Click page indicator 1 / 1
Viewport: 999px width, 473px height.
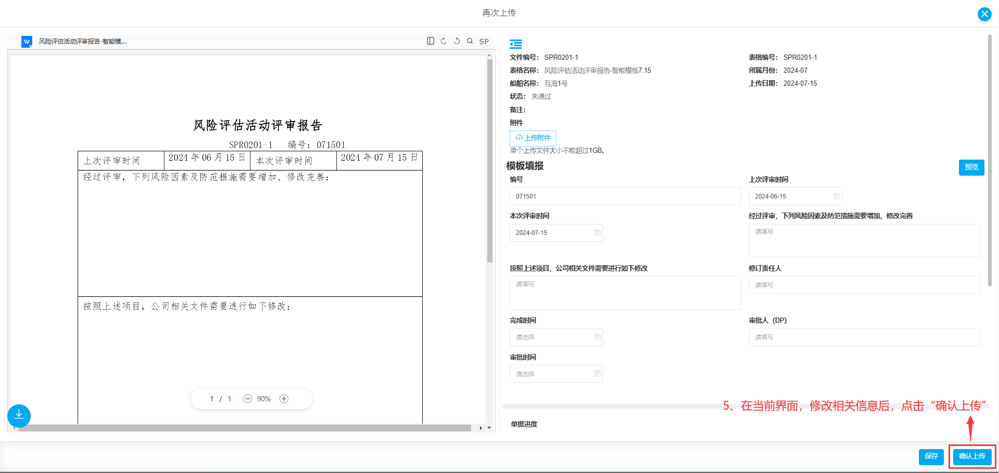pyautogui.click(x=220, y=399)
